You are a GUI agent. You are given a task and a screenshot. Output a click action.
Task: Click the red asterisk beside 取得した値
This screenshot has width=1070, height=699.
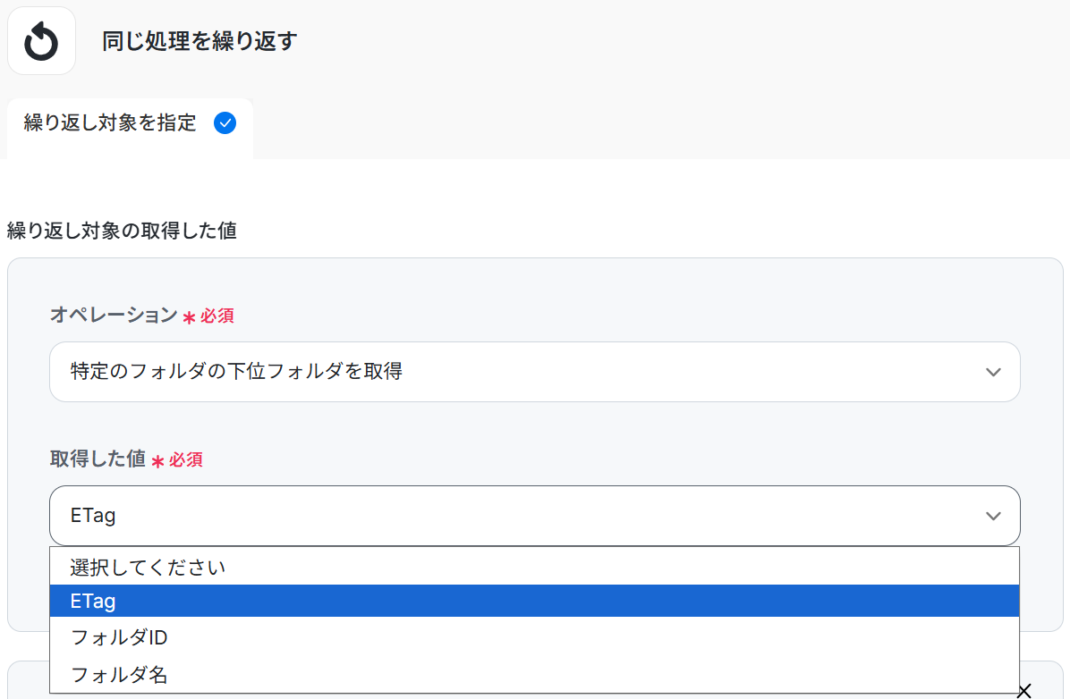pyautogui.click(x=157, y=462)
